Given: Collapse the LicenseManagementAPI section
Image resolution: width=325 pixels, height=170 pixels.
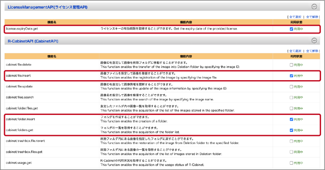Looking at the screenshot, I should [314, 6].
